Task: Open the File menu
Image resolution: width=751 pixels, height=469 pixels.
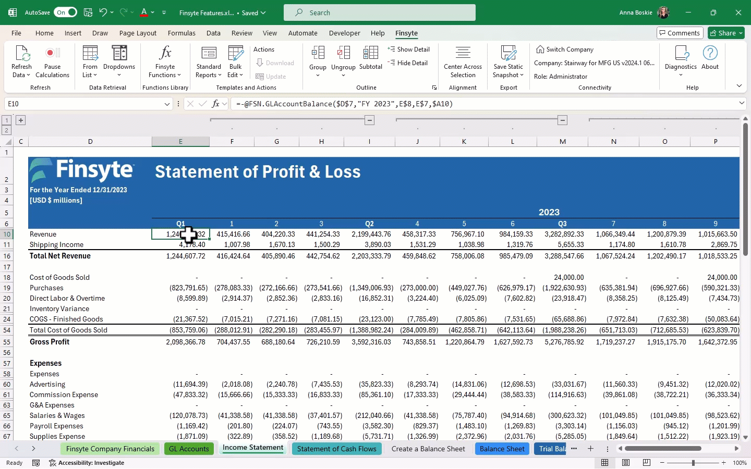Action: pyautogui.click(x=16, y=33)
